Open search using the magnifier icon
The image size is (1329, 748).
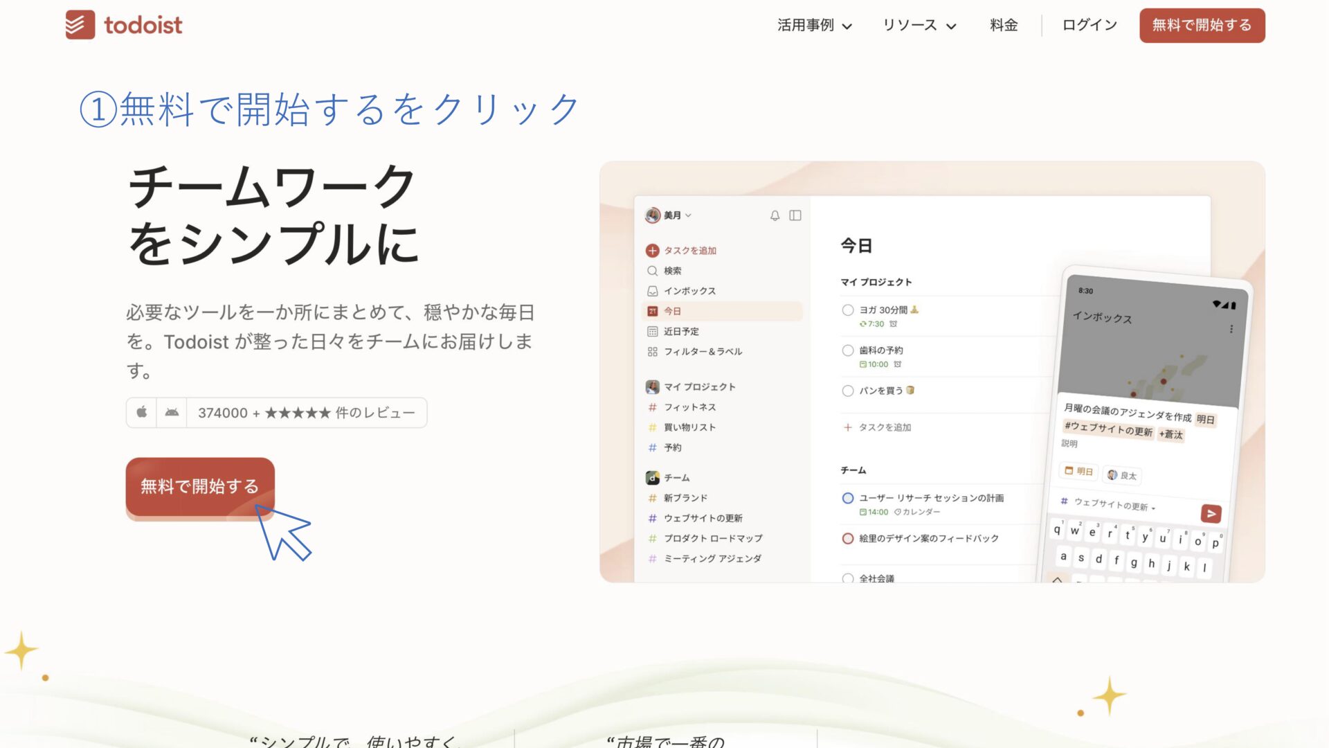click(651, 271)
